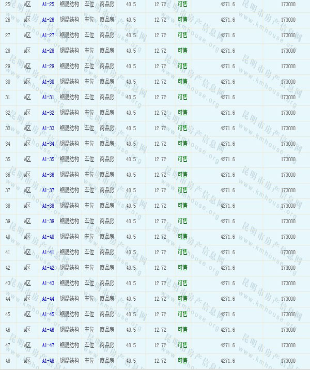The height and width of the screenshot is (370, 310).
Task: View unit A1-46 details
Action: pyautogui.click(x=48, y=330)
